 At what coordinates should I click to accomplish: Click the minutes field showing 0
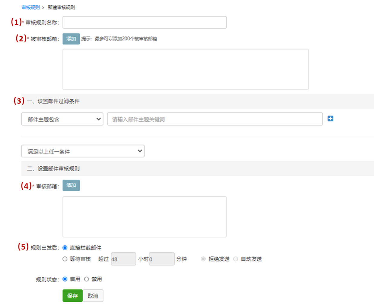point(162,259)
